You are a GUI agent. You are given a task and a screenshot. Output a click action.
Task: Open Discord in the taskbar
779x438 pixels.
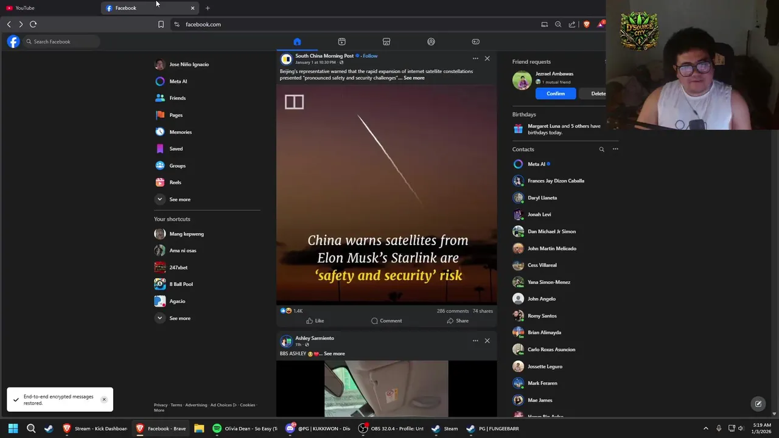click(318, 428)
